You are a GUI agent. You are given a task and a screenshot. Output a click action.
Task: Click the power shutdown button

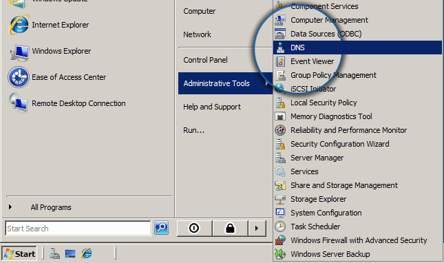pyautogui.click(x=194, y=228)
